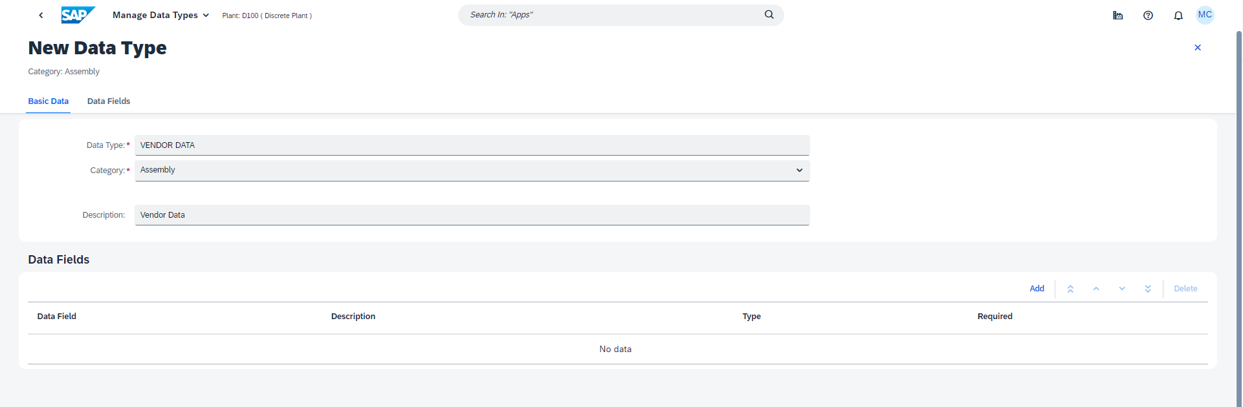Viewport: 1243px width, 407px height.
Task: Select the Basic Data tab
Action: coord(49,101)
